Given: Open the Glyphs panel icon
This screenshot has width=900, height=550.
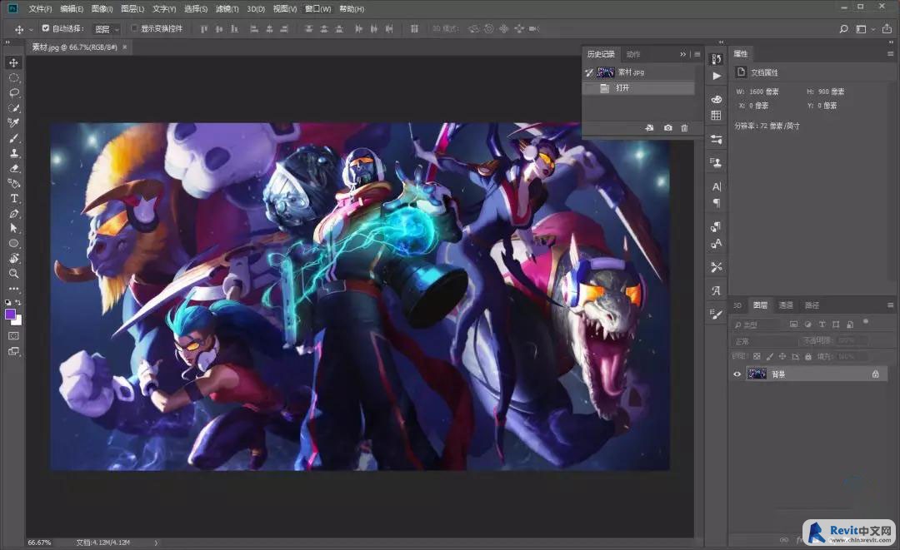Looking at the screenshot, I should 716,290.
